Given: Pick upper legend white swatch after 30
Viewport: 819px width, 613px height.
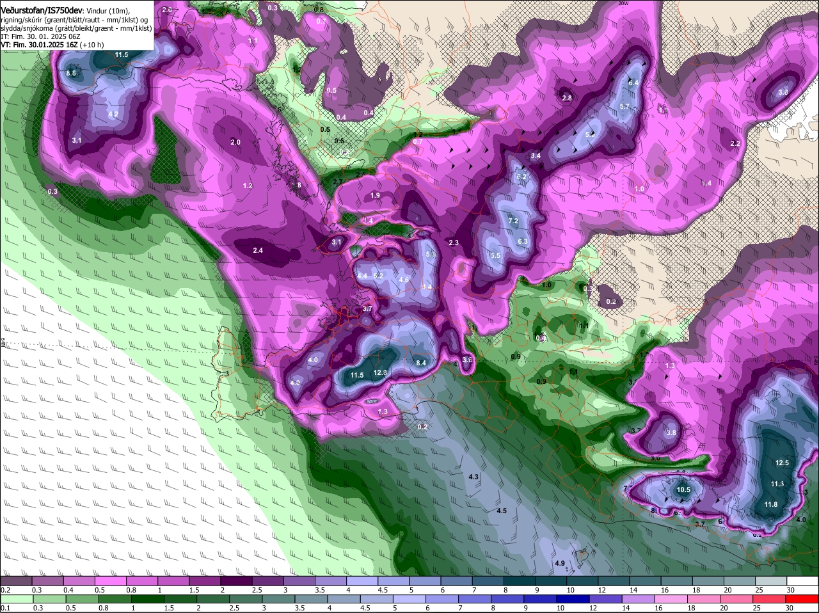Looking at the screenshot, I should 804,581.
